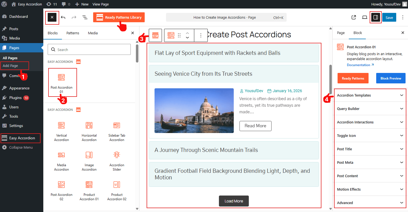Open Users in the admin menu
This screenshot has width=408, height=212.
(x=22, y=107)
